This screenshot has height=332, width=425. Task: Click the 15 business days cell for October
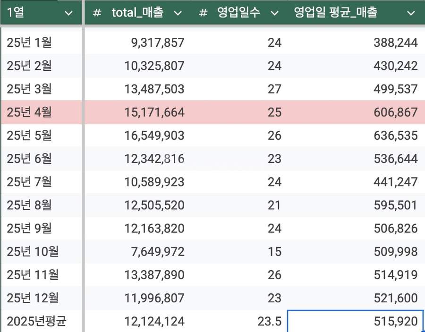point(274,252)
